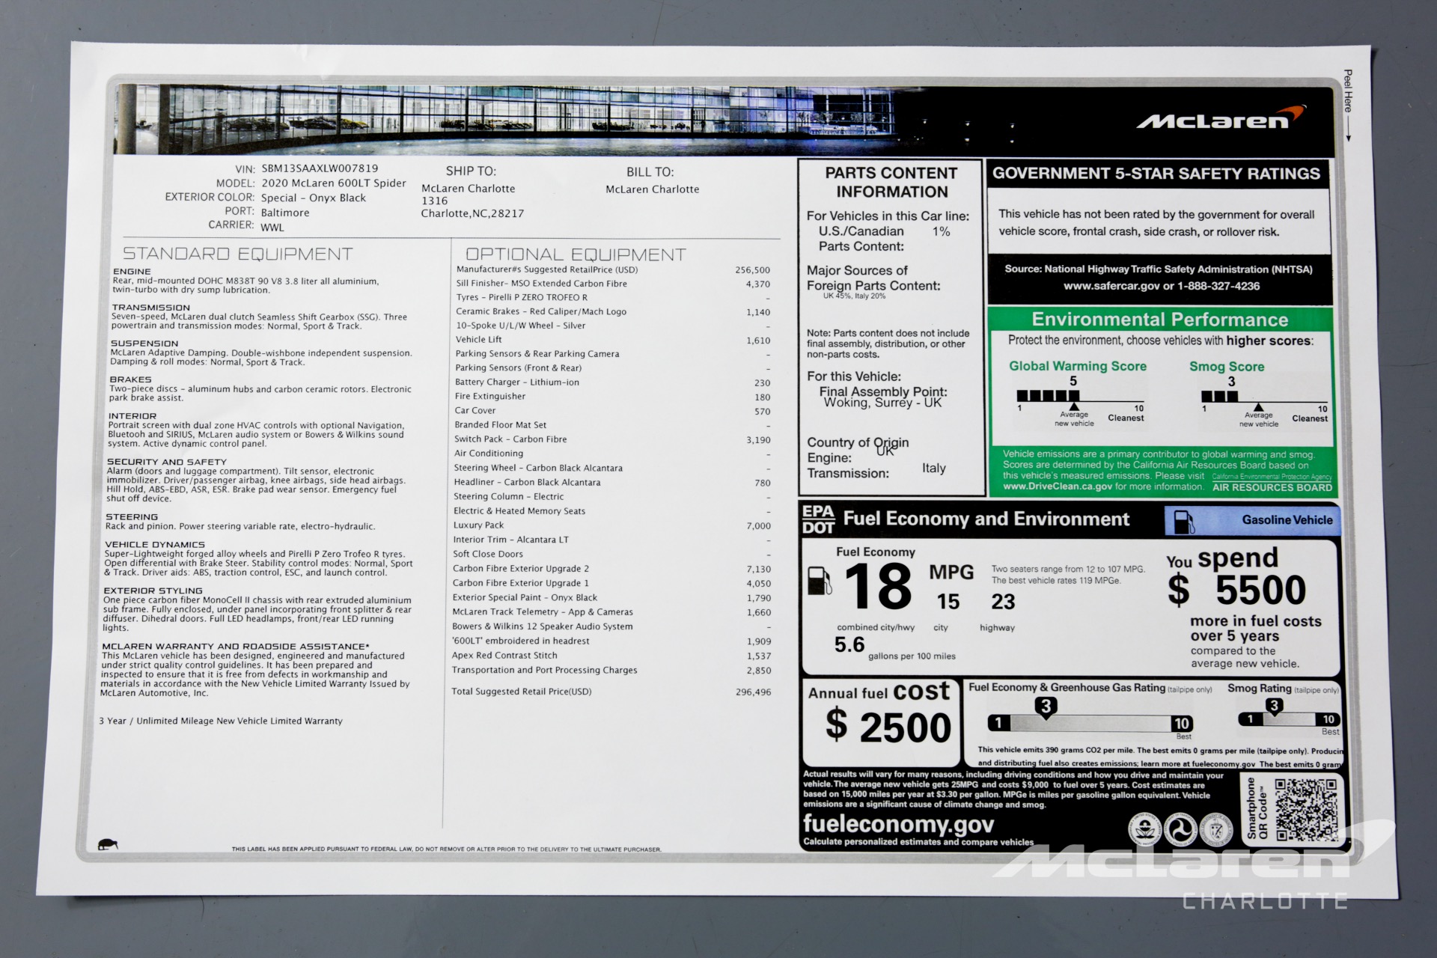This screenshot has width=1437, height=958.
Task: Select the 23 highway MPG value
Action: pyautogui.click(x=1003, y=602)
